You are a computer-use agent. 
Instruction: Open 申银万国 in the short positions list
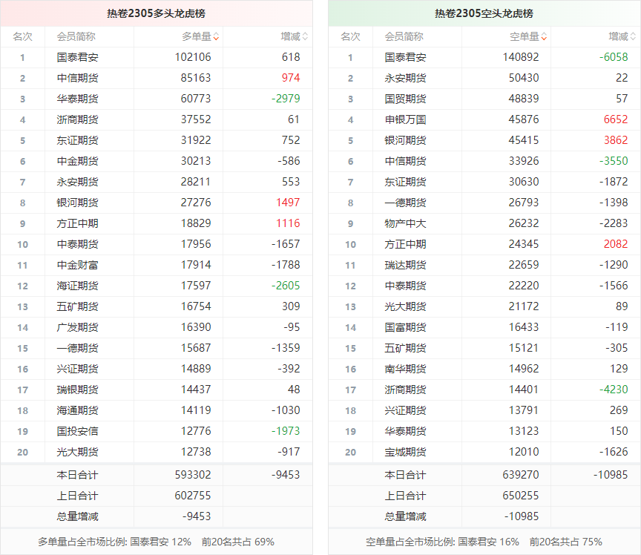pos(405,119)
